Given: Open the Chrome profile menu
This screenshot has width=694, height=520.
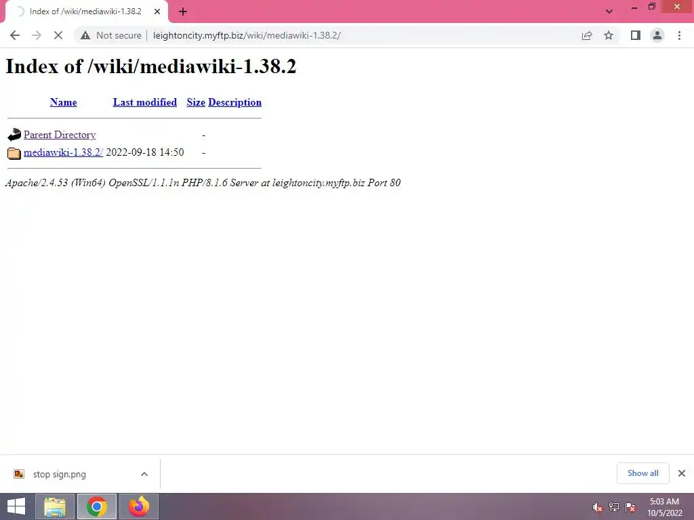Looking at the screenshot, I should [x=657, y=35].
